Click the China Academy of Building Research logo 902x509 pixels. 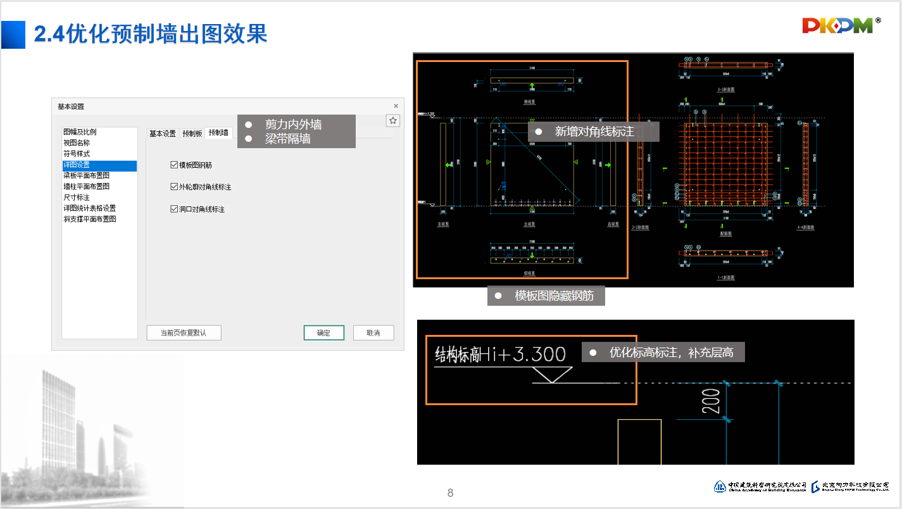[x=760, y=486]
